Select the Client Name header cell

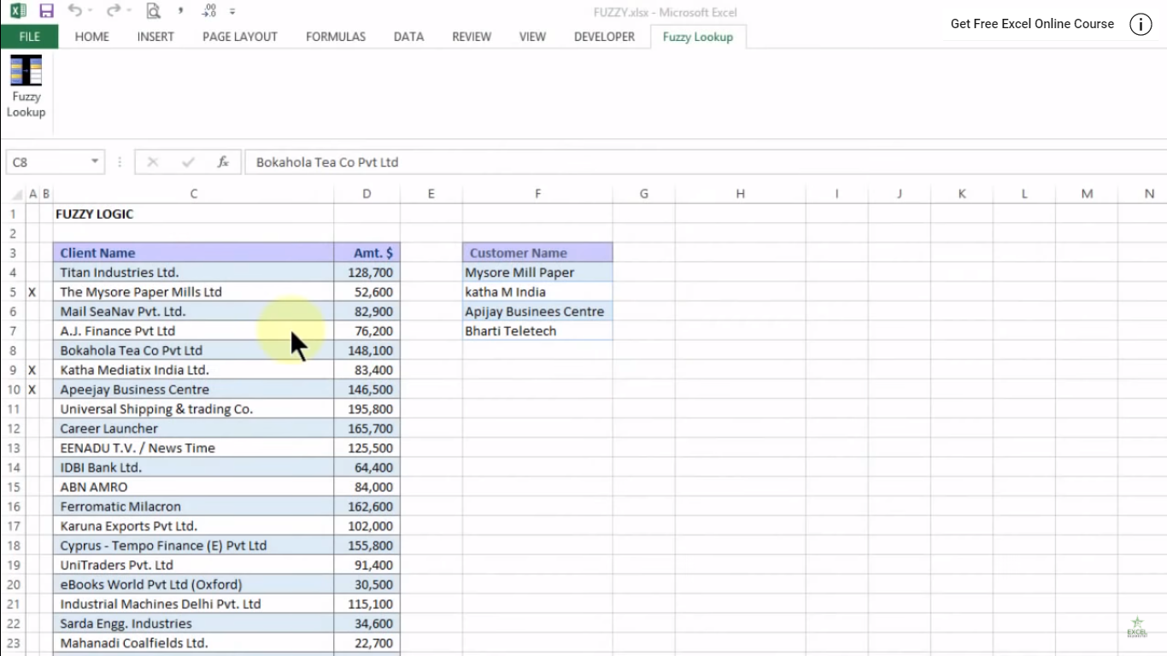[x=194, y=253]
